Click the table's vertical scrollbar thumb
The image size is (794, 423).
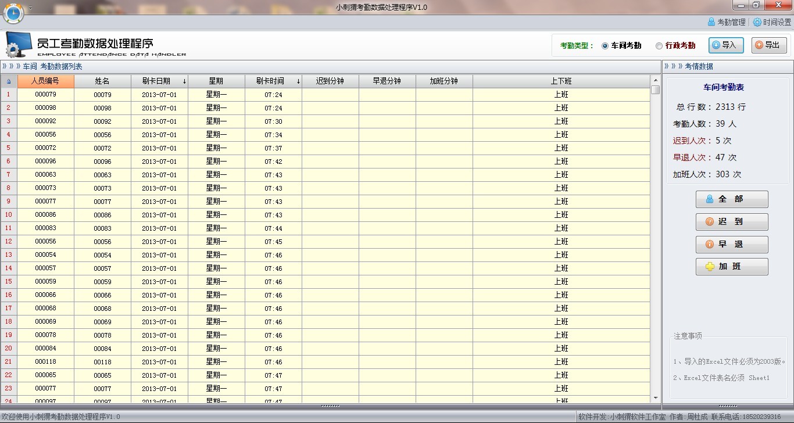point(655,90)
